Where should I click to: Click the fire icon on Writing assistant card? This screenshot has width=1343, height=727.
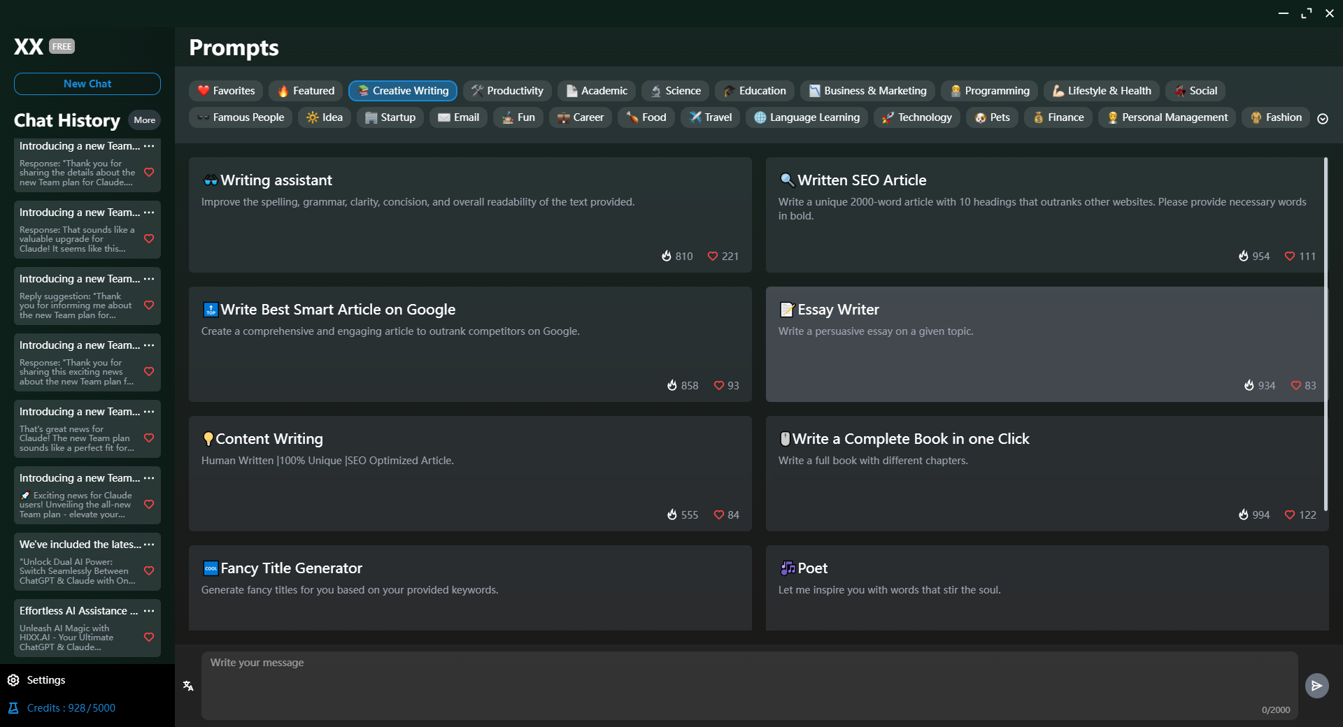pyautogui.click(x=667, y=256)
